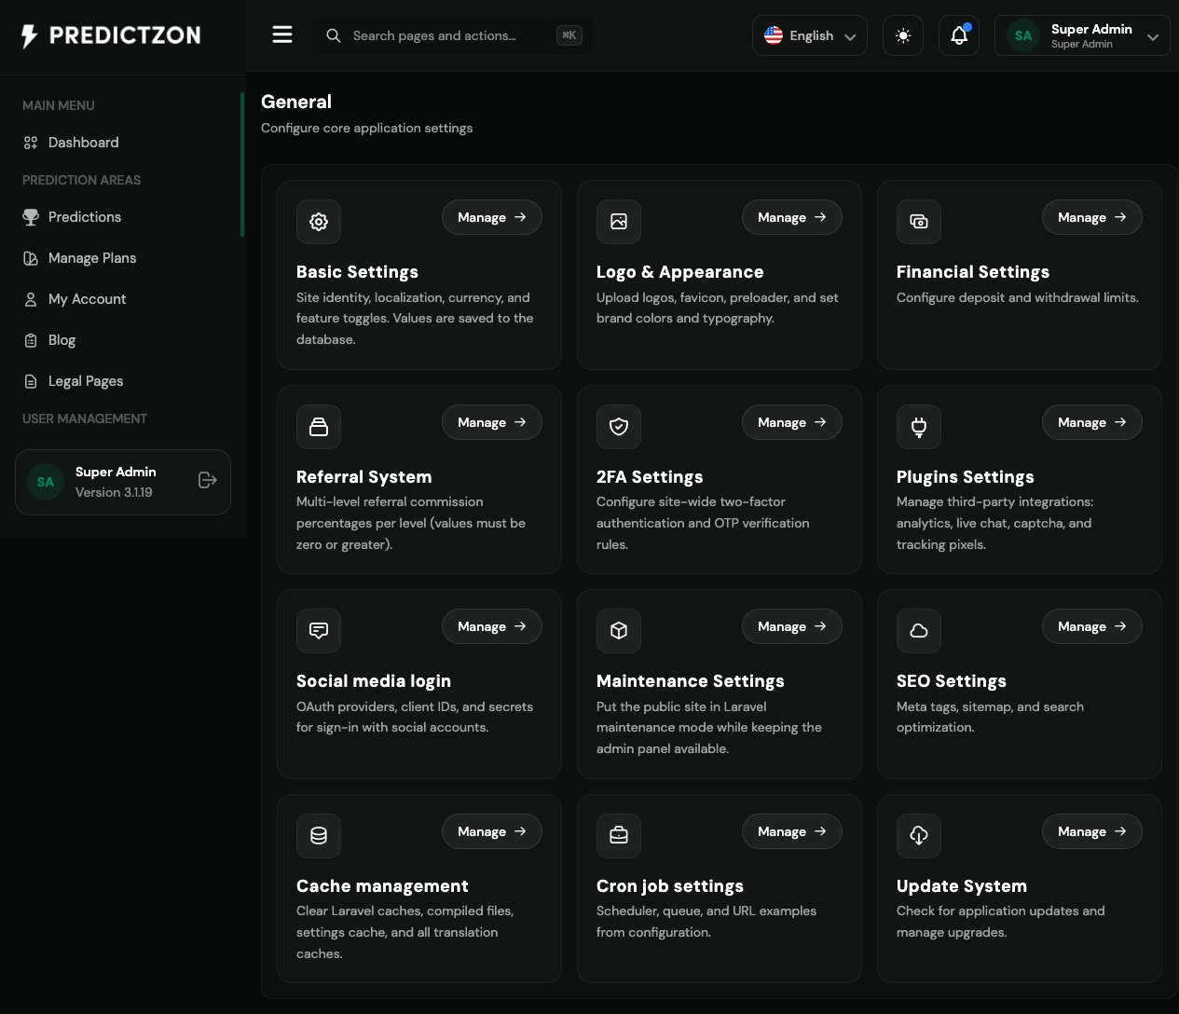Click the Legal Pages document icon
Screen dimensions: 1179x1014
pos(31,381)
